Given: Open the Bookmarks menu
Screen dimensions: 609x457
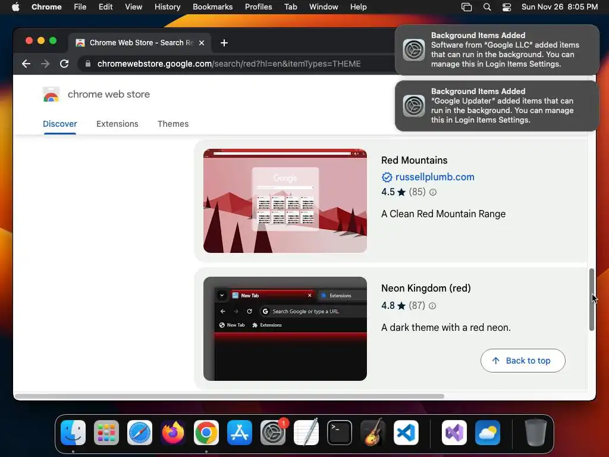Looking at the screenshot, I should click(x=212, y=7).
